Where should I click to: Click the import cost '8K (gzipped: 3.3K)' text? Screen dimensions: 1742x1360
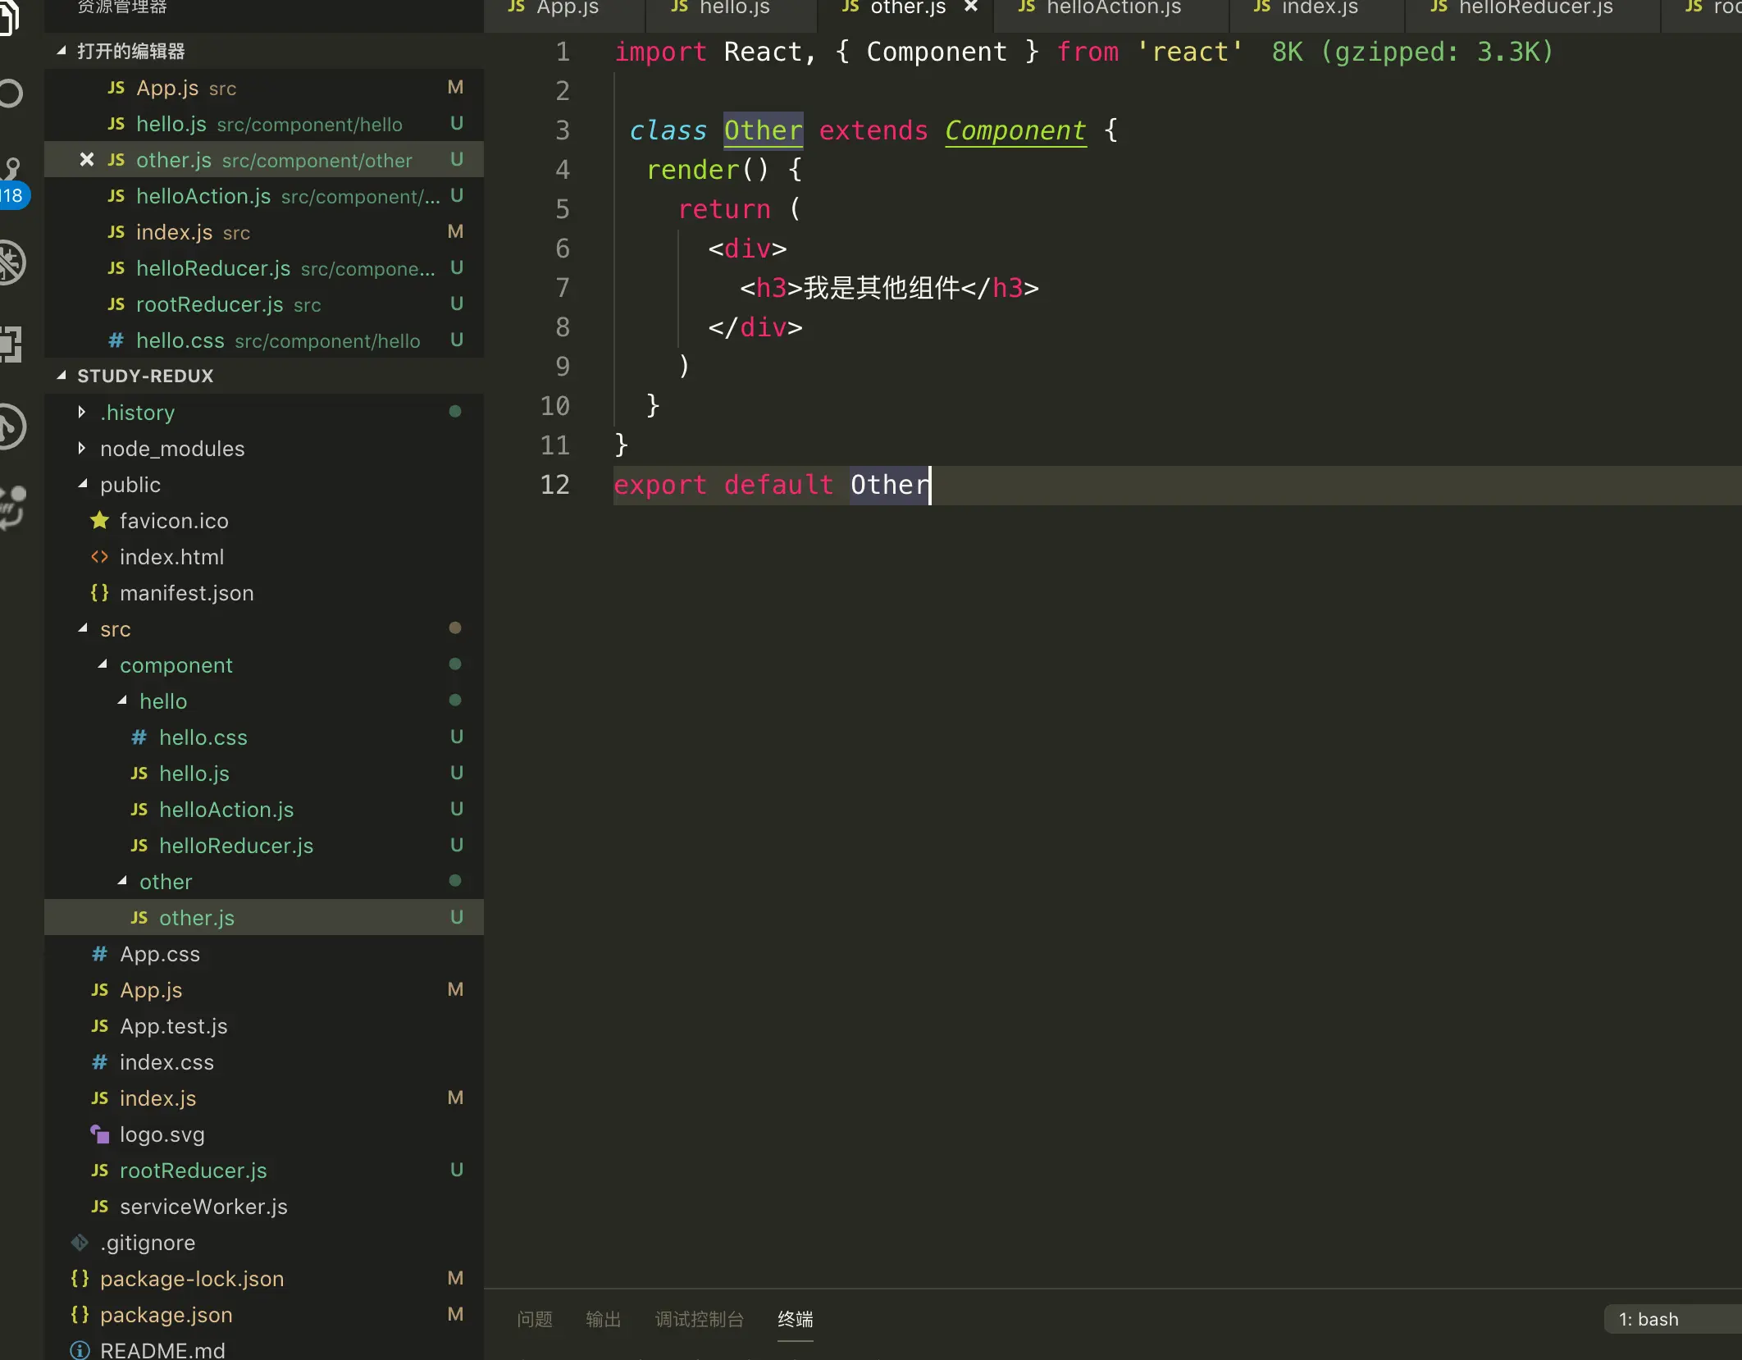[1412, 52]
